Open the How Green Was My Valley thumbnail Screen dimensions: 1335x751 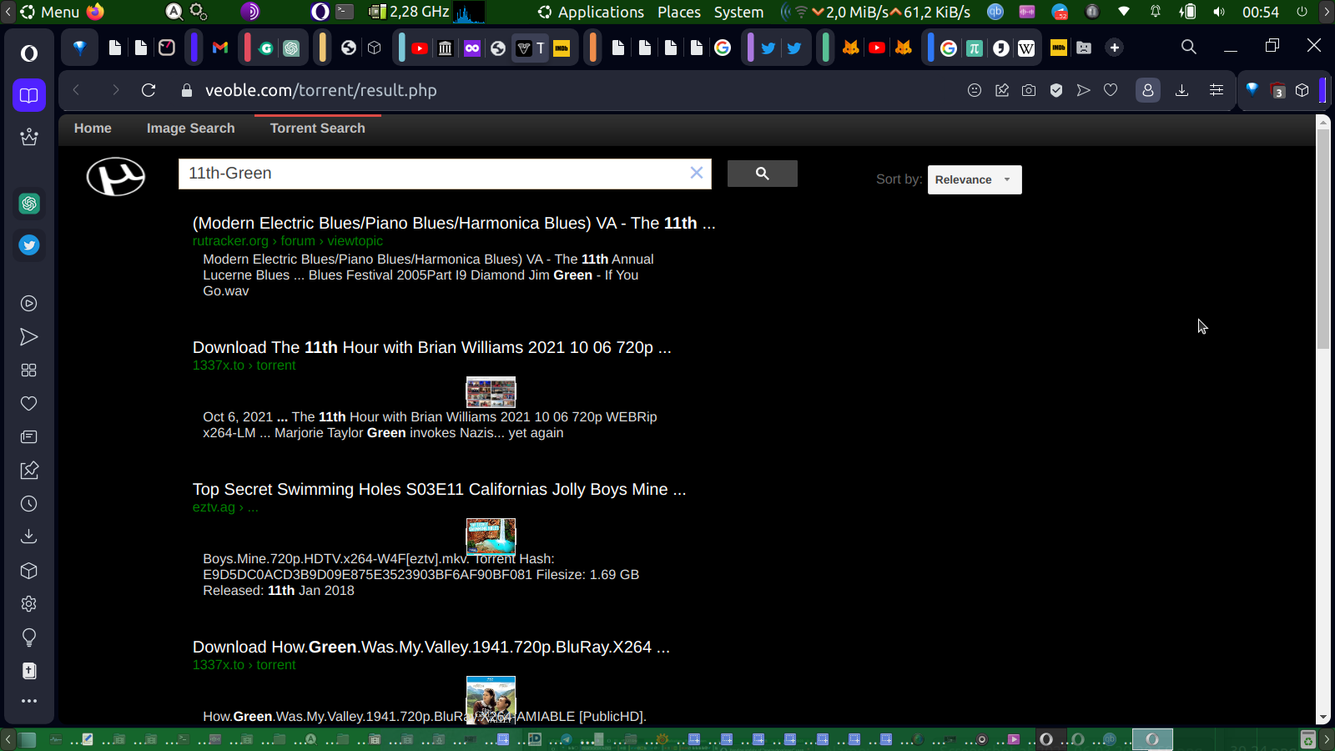click(491, 699)
